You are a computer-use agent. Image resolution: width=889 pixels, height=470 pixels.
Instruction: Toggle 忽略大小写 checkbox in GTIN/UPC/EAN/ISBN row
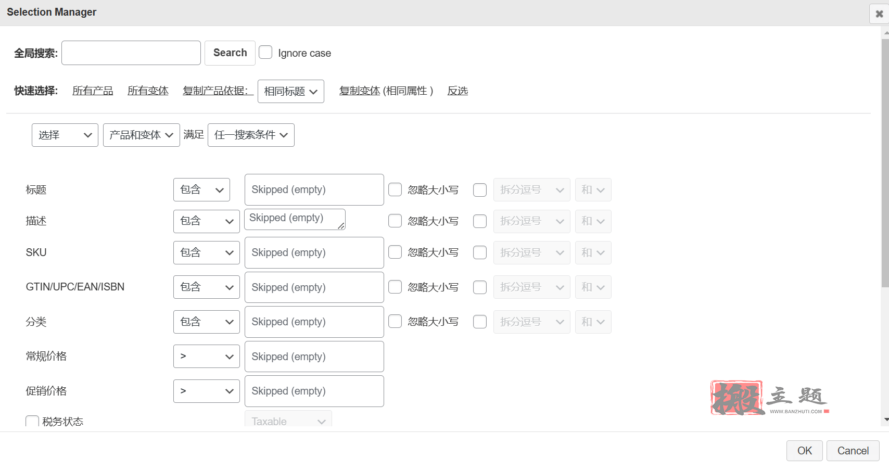(x=395, y=287)
